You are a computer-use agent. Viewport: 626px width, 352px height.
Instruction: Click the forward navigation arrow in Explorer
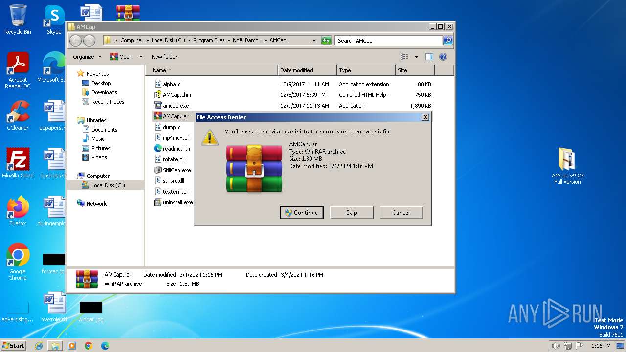89,41
